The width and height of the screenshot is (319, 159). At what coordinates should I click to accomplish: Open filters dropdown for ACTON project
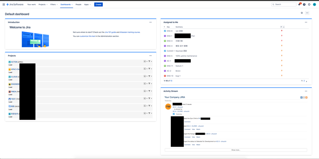click(150, 61)
